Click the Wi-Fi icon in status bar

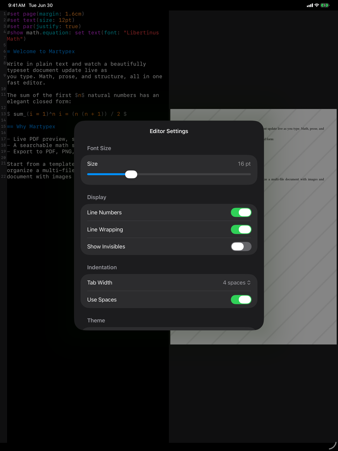tap(317, 5)
